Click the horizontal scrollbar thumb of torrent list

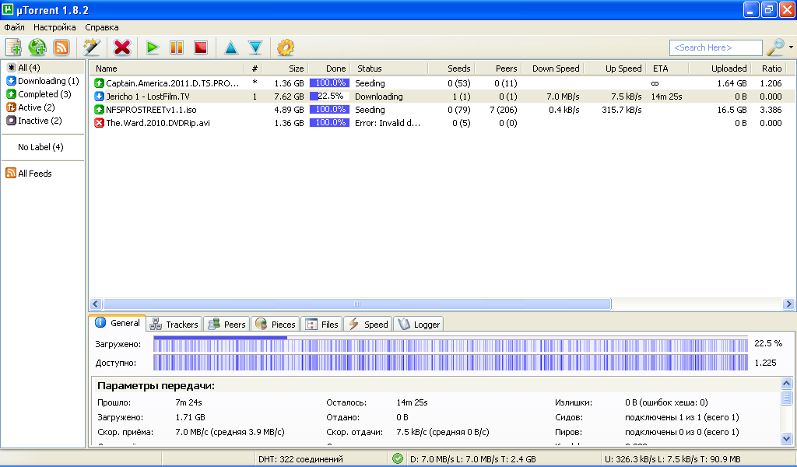[x=356, y=304]
